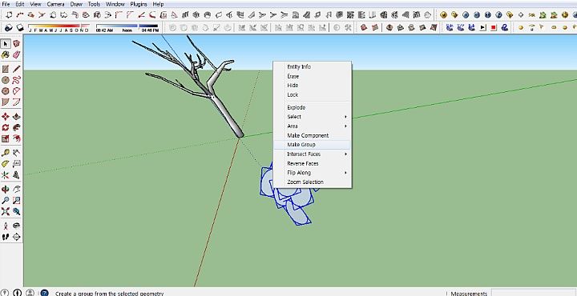Click the red stop button in toolbar

494,27
